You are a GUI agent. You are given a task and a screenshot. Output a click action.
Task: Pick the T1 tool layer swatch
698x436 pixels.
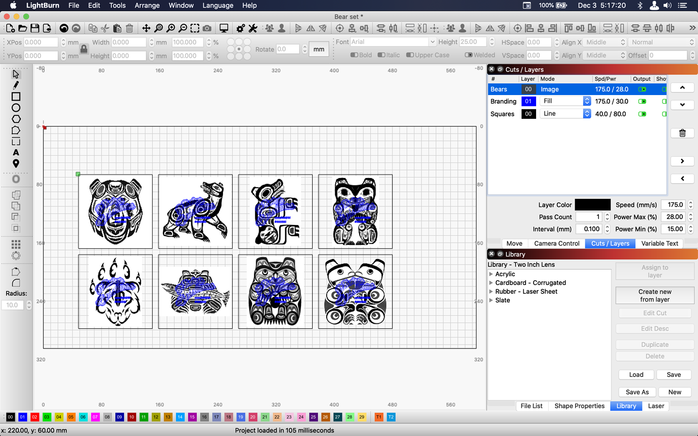pos(379,417)
